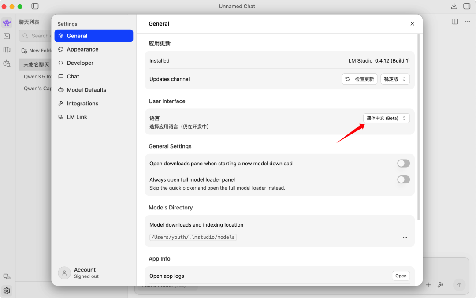The width and height of the screenshot is (476, 298).
Task: Open the Developer settings tab
Action: pyautogui.click(x=94, y=63)
